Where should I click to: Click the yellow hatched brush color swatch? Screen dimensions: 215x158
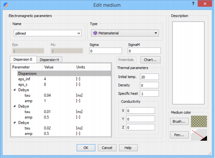pyautogui.click(x=199, y=121)
